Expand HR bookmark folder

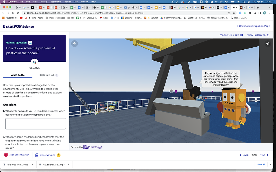pyautogui.click(x=71, y=18)
